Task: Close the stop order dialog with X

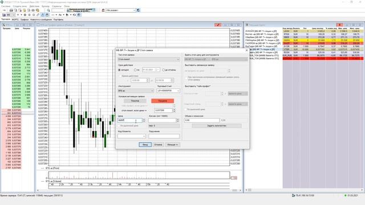Action: tap(247, 50)
